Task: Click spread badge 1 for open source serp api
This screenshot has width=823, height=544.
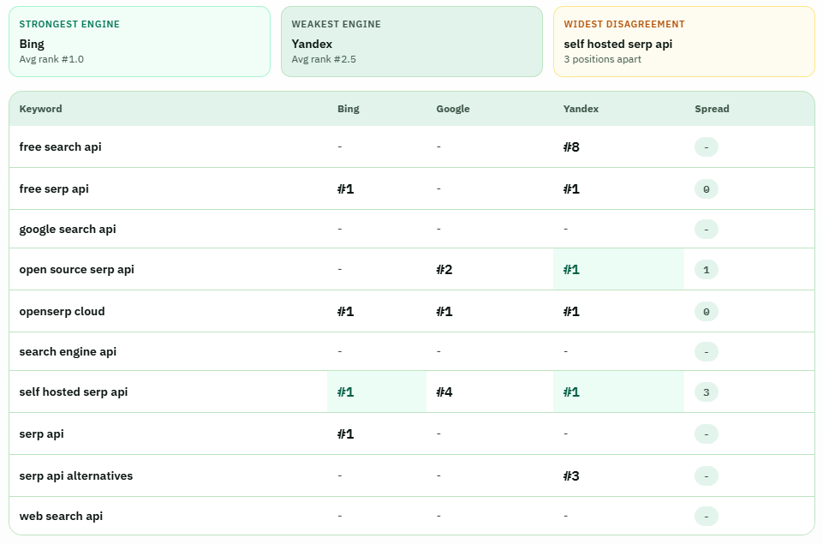Action: point(706,269)
